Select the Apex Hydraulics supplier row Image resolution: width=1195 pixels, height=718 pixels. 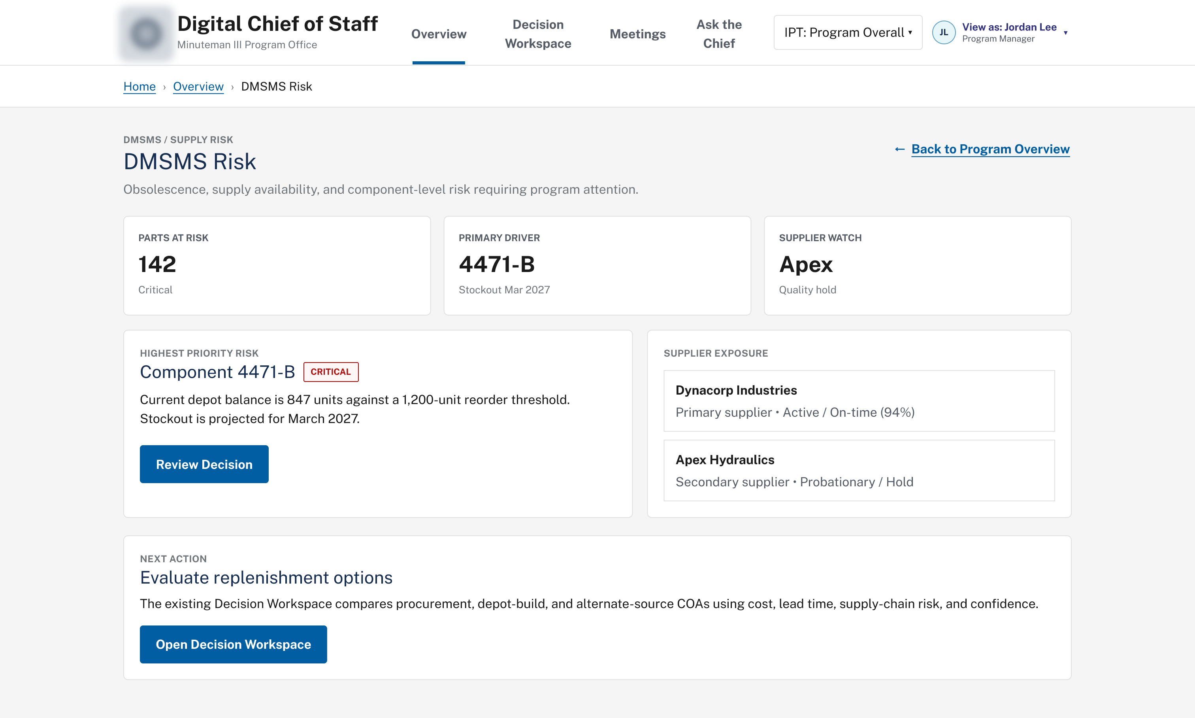[859, 470]
